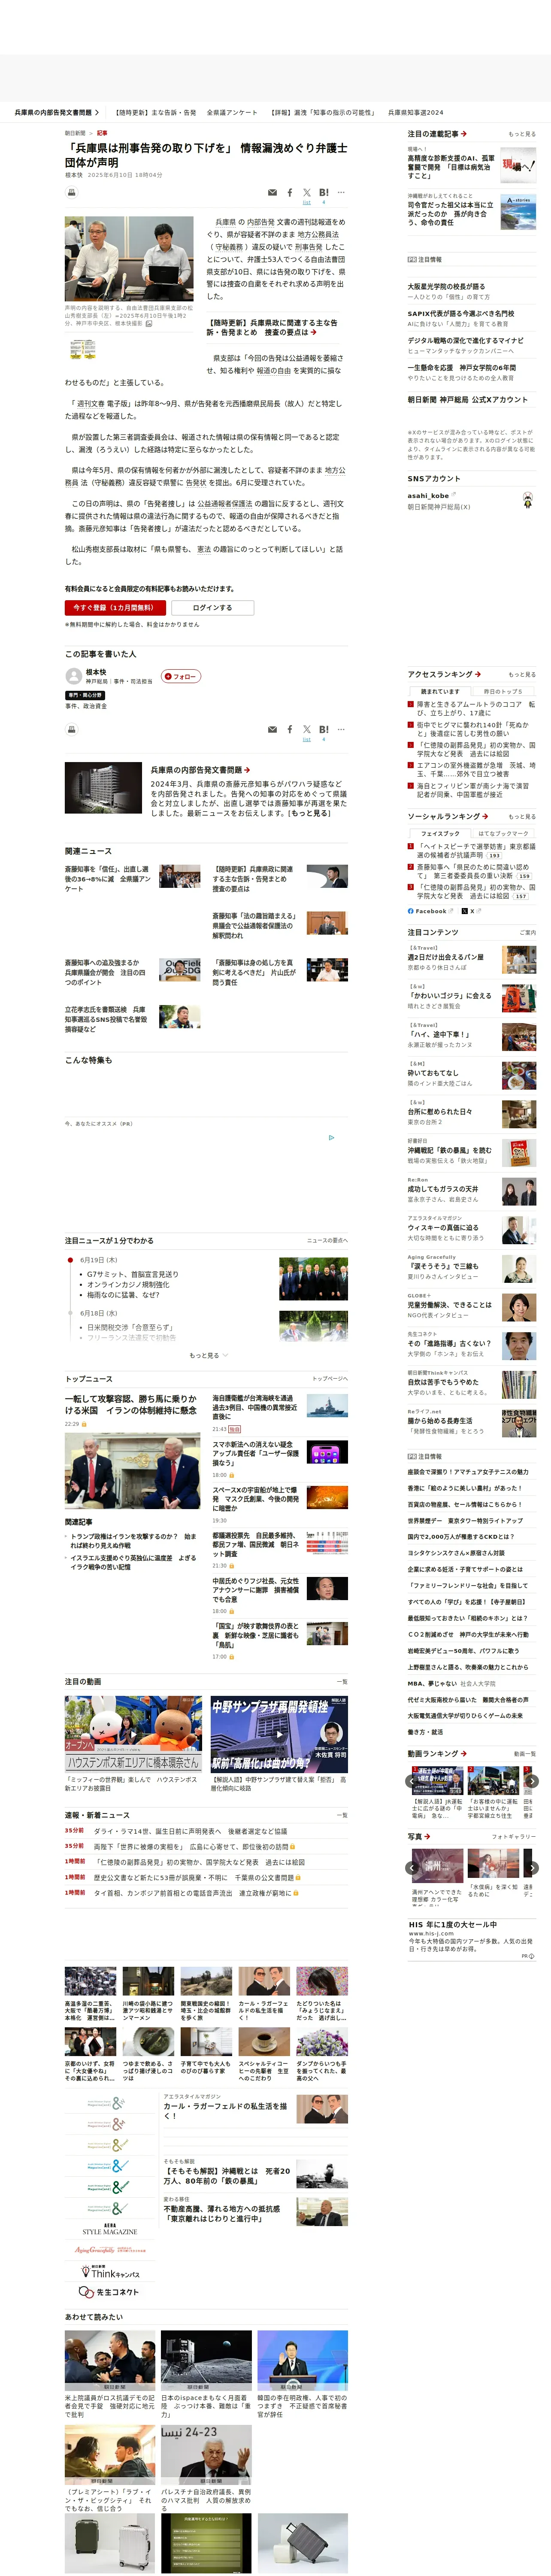Open the three-dot menu below the author profile

[341, 730]
